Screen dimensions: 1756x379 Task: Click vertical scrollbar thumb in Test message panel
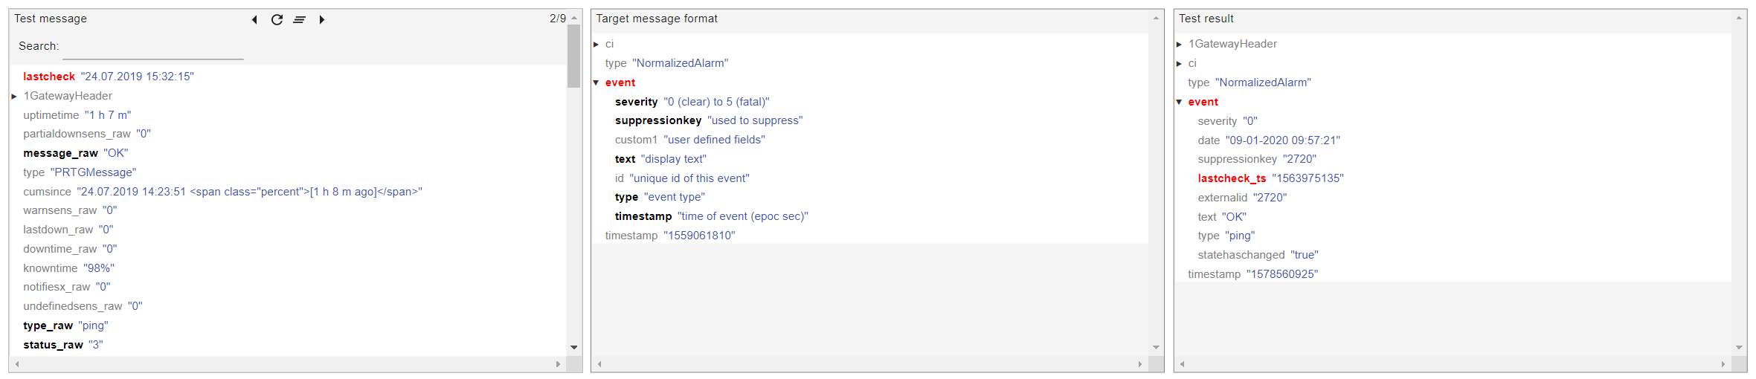pyautogui.click(x=573, y=56)
